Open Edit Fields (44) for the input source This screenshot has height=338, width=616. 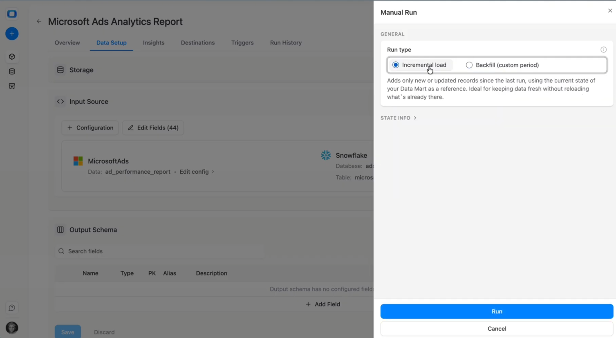(153, 128)
